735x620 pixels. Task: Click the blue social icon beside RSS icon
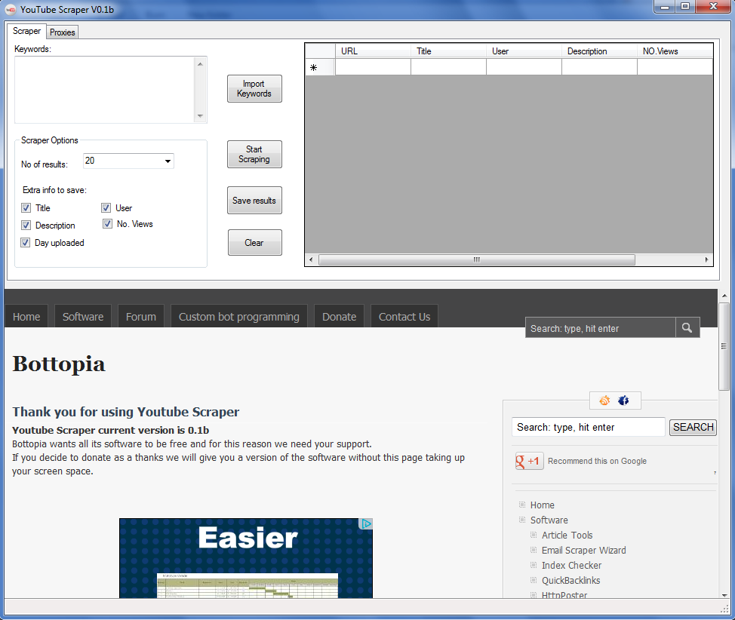pyautogui.click(x=623, y=401)
